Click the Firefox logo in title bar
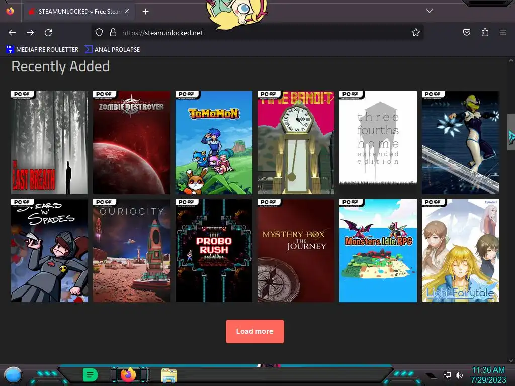Viewport: 515px width, 386px height. point(10,11)
